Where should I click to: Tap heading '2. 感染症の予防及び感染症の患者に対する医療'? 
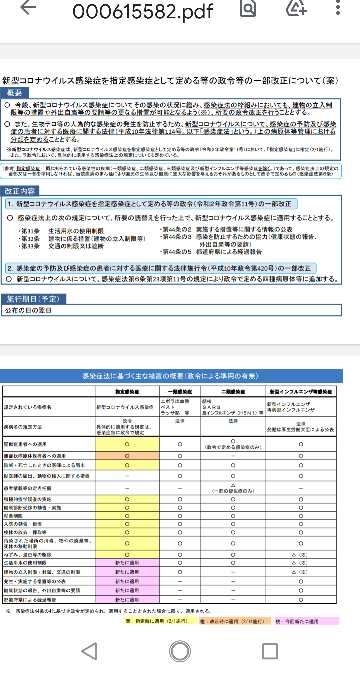click(161, 268)
